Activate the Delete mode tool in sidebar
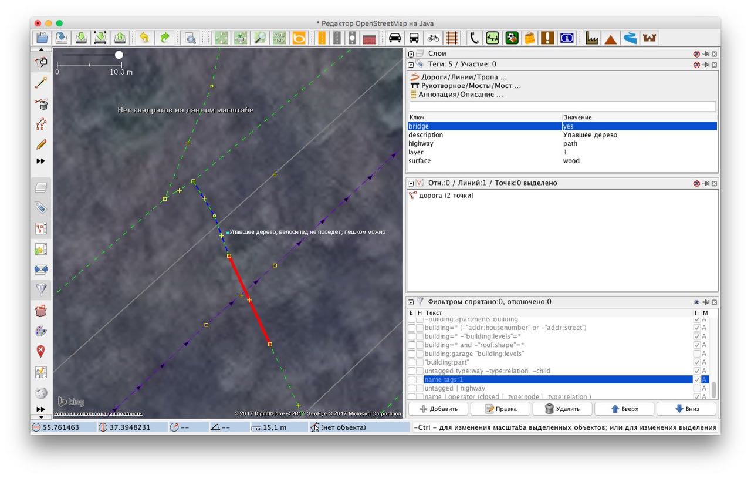This screenshot has height=478, width=751. pyautogui.click(x=41, y=104)
